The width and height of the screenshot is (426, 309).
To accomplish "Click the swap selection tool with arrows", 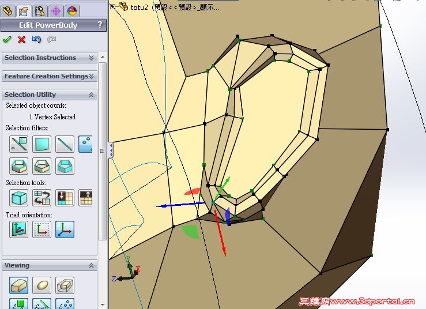I will (x=42, y=198).
